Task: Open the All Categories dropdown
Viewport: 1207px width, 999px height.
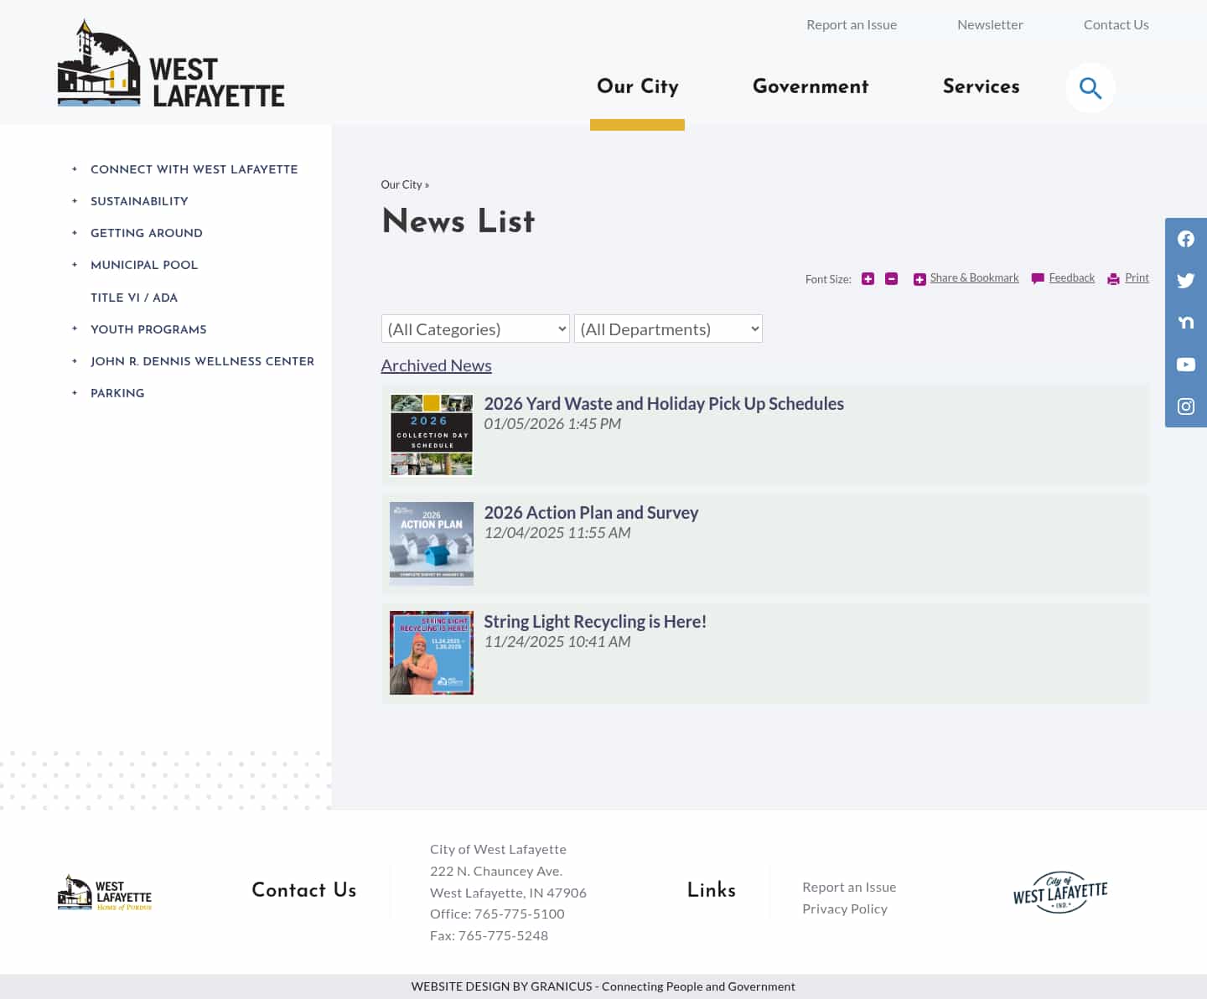Action: coord(474,329)
